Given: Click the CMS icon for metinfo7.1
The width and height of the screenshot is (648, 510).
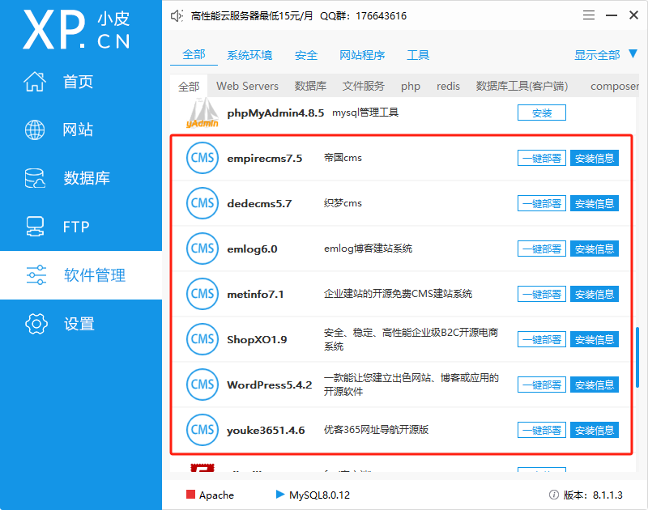Looking at the screenshot, I should pos(202,294).
